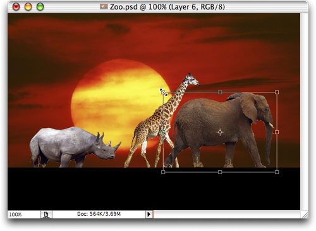This screenshot has height=231, width=316.
Task: Click the status bar workgroup file icon
Action: (46, 215)
